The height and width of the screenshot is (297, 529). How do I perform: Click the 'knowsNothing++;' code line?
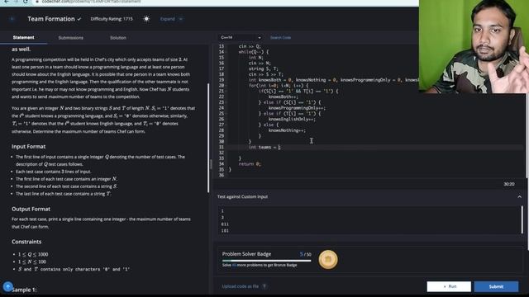click(x=287, y=130)
